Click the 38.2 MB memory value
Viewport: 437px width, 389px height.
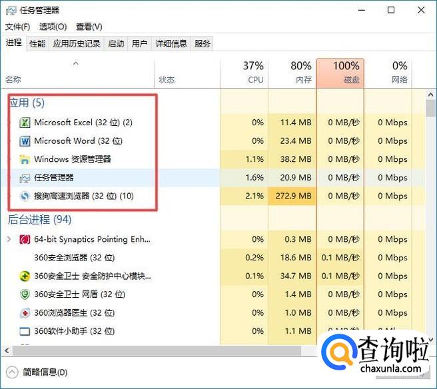(x=295, y=159)
